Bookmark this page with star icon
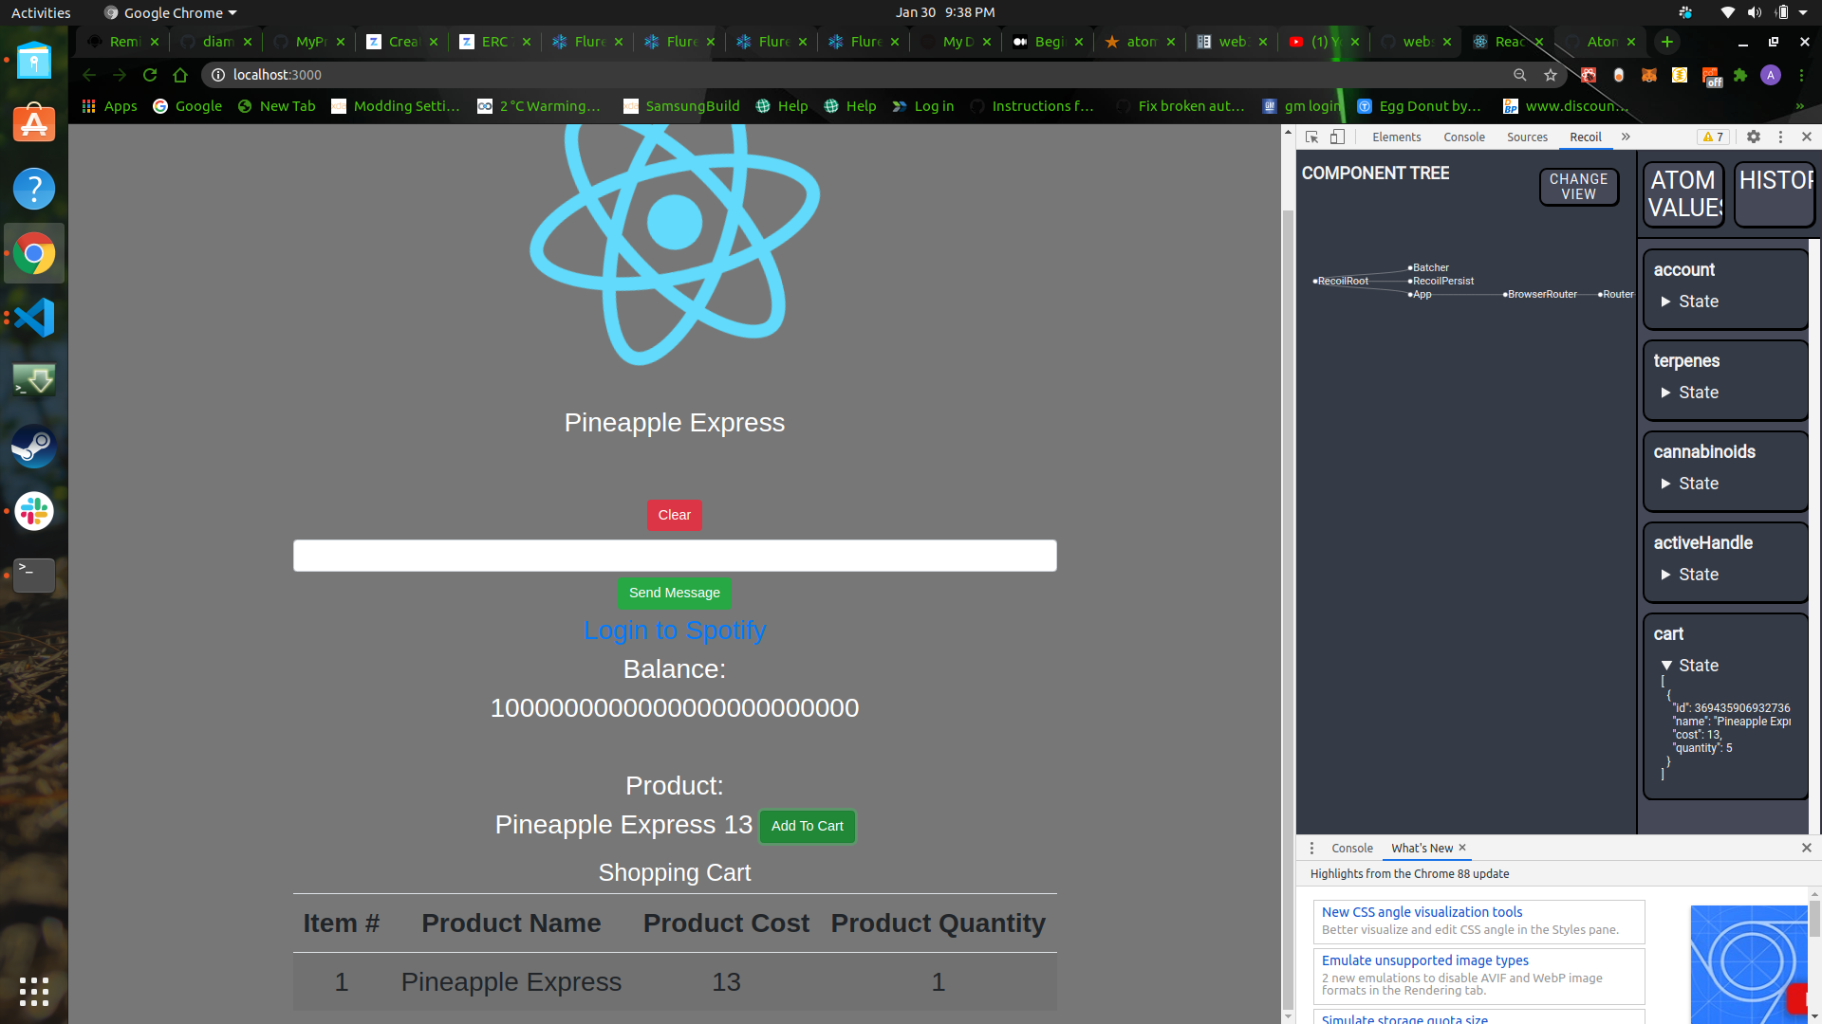The width and height of the screenshot is (1822, 1024). click(x=1551, y=75)
